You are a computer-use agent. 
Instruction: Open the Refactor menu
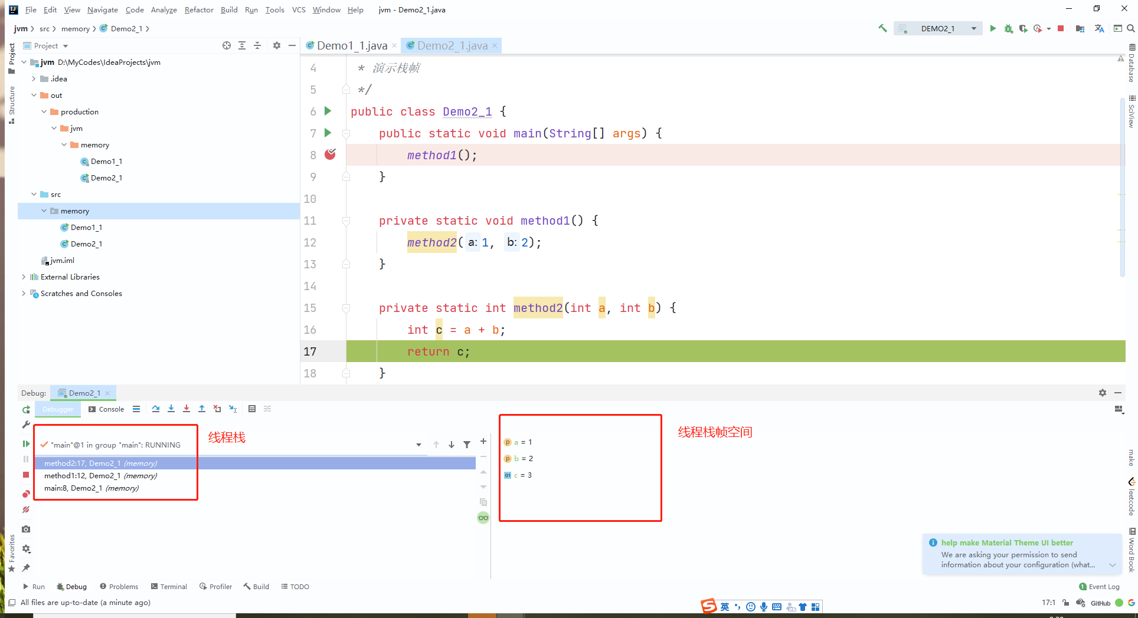pos(199,9)
